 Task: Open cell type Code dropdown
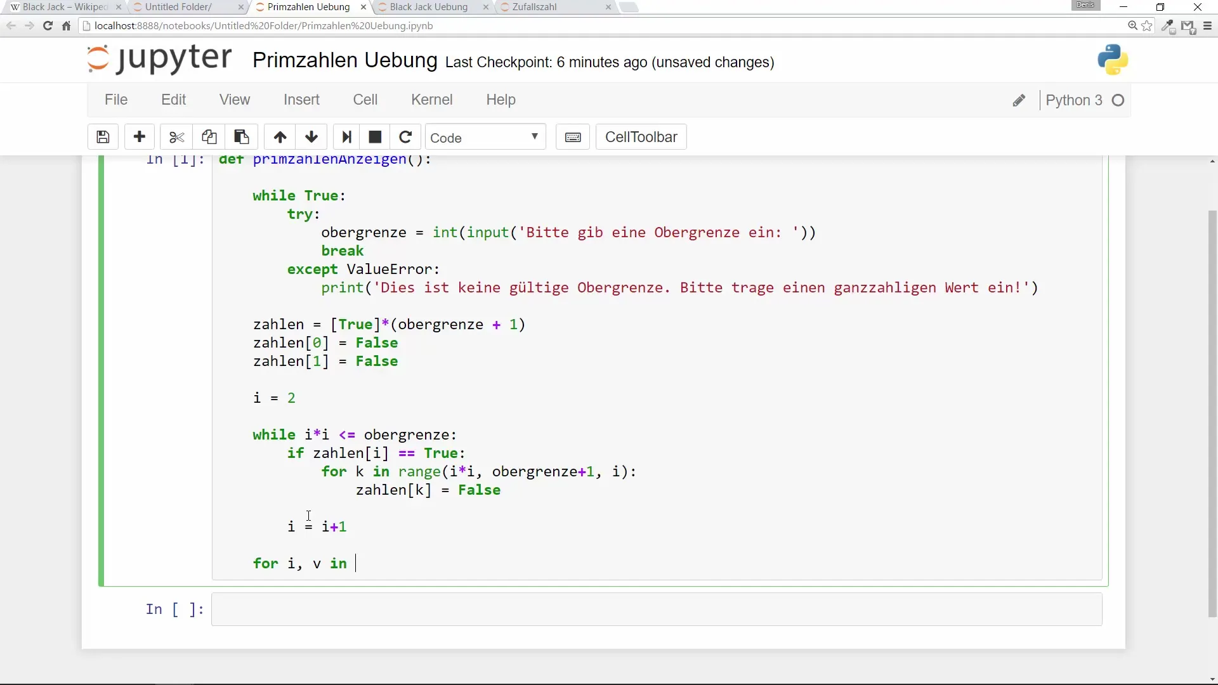pos(485,137)
